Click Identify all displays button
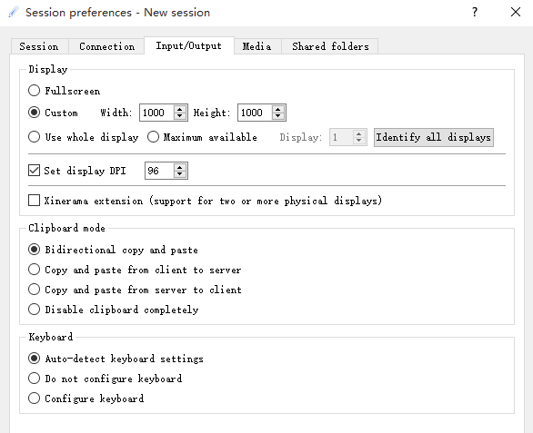 (x=434, y=137)
